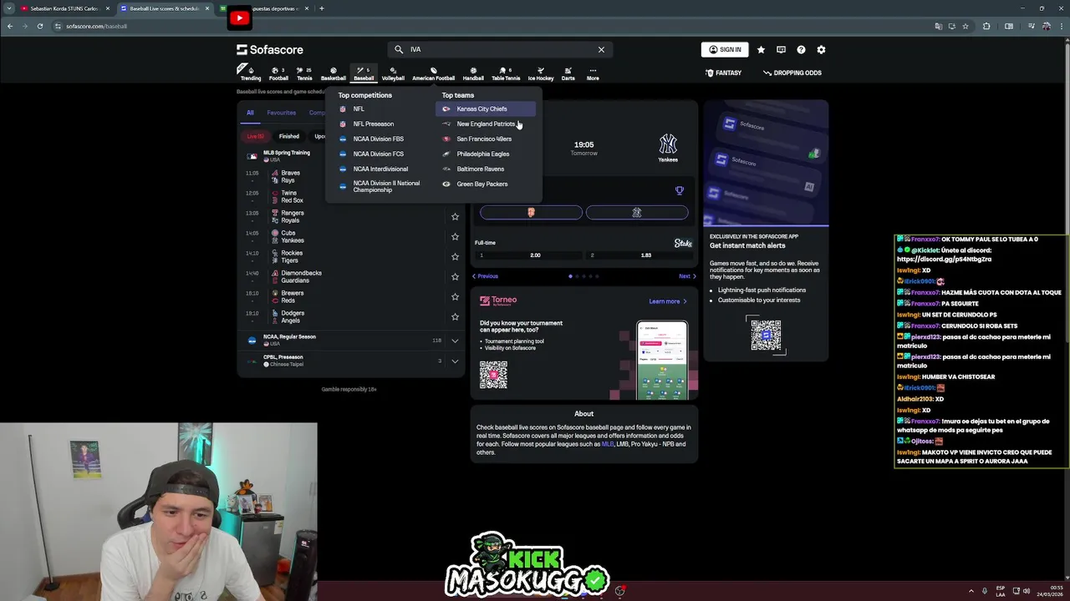Click Learn more on Torneo card

(668, 301)
